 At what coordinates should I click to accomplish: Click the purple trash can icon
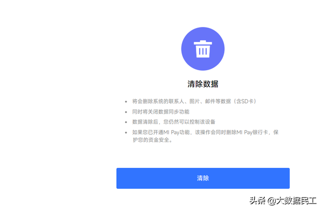coord(203,49)
